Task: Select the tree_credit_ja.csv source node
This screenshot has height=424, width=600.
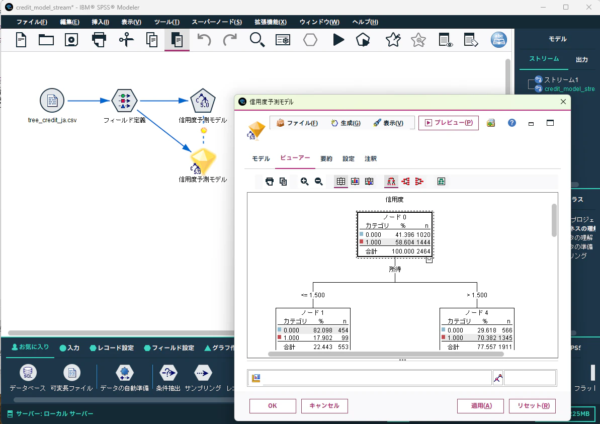Action: [x=52, y=100]
